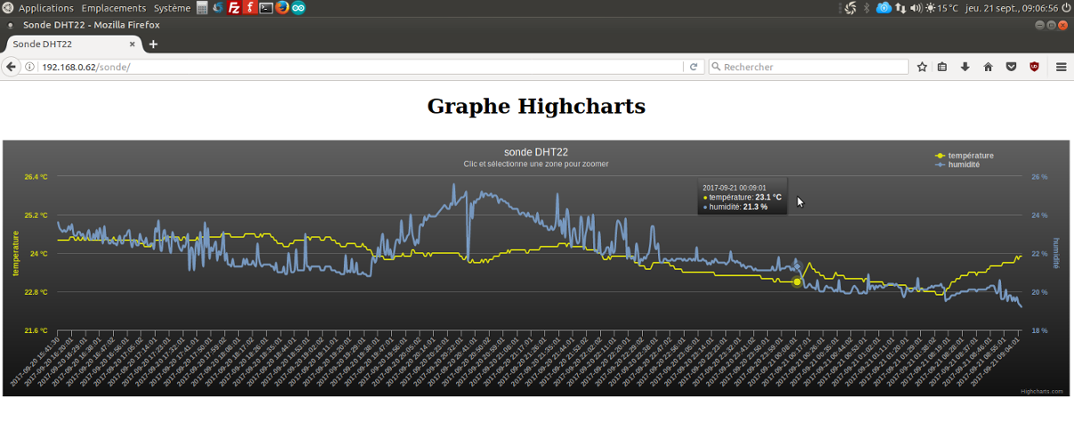The height and width of the screenshot is (422, 1074).
Task: Open the volume control in the system tray
Action: pos(917,8)
